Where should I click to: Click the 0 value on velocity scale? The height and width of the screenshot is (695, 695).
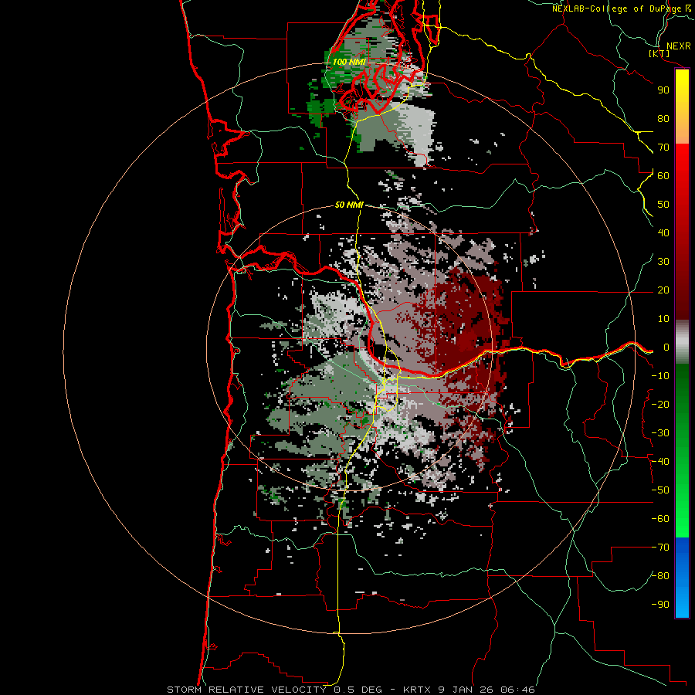tap(666, 347)
